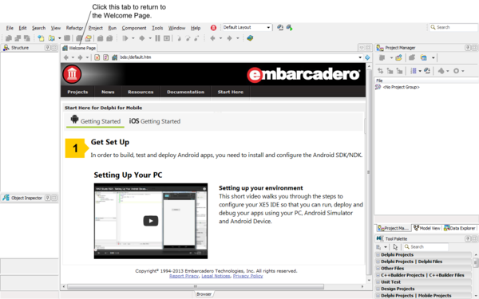Expand C++Builder Projects | C++Builder Files category
Viewport: 479px width, 299px height.
click(x=378, y=275)
